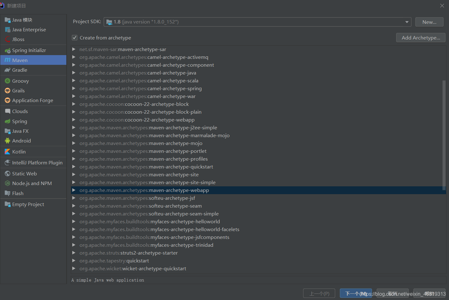Click the Static Web globe icon
This screenshot has height=300, width=449.
pyautogui.click(x=8, y=174)
